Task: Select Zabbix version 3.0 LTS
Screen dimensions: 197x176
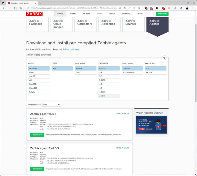Action: [109, 96]
